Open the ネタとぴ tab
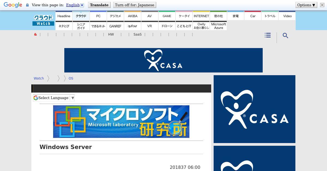Viewport: 327px width, 171px height. (64, 26)
